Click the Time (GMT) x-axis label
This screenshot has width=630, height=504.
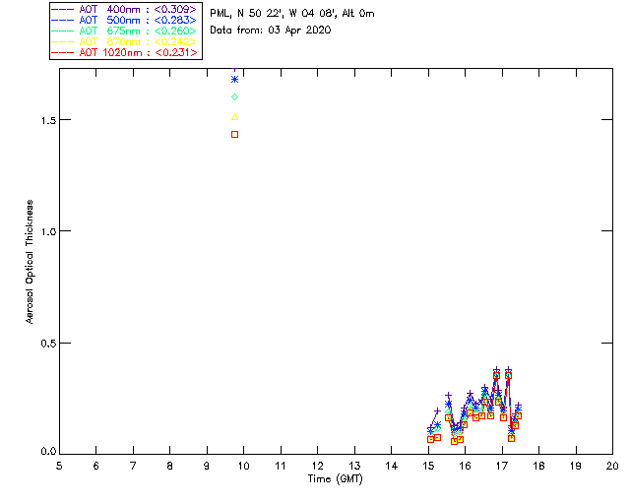[x=336, y=477]
